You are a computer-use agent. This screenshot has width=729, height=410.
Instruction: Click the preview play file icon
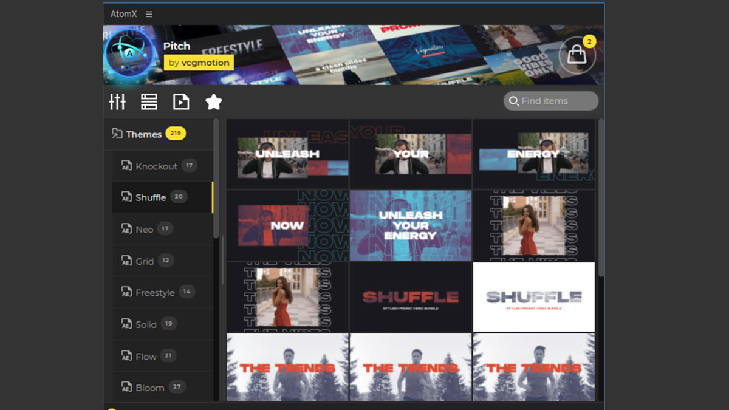pos(181,102)
